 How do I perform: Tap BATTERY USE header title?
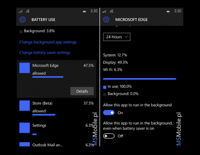point(43,19)
